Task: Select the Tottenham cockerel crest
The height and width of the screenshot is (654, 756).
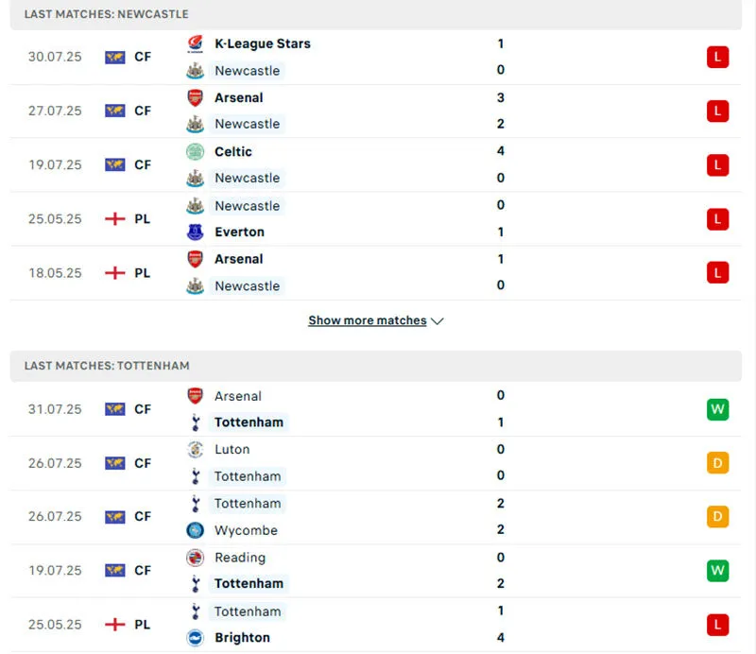Action: click(x=195, y=422)
